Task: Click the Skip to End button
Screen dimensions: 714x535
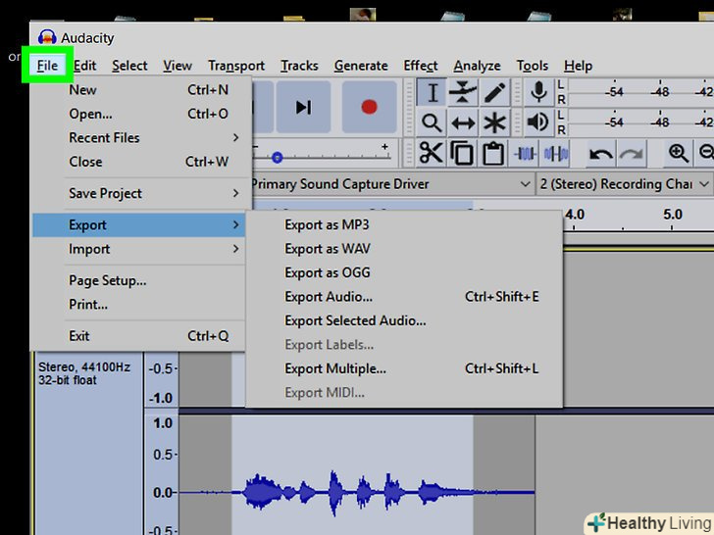Action: point(303,107)
